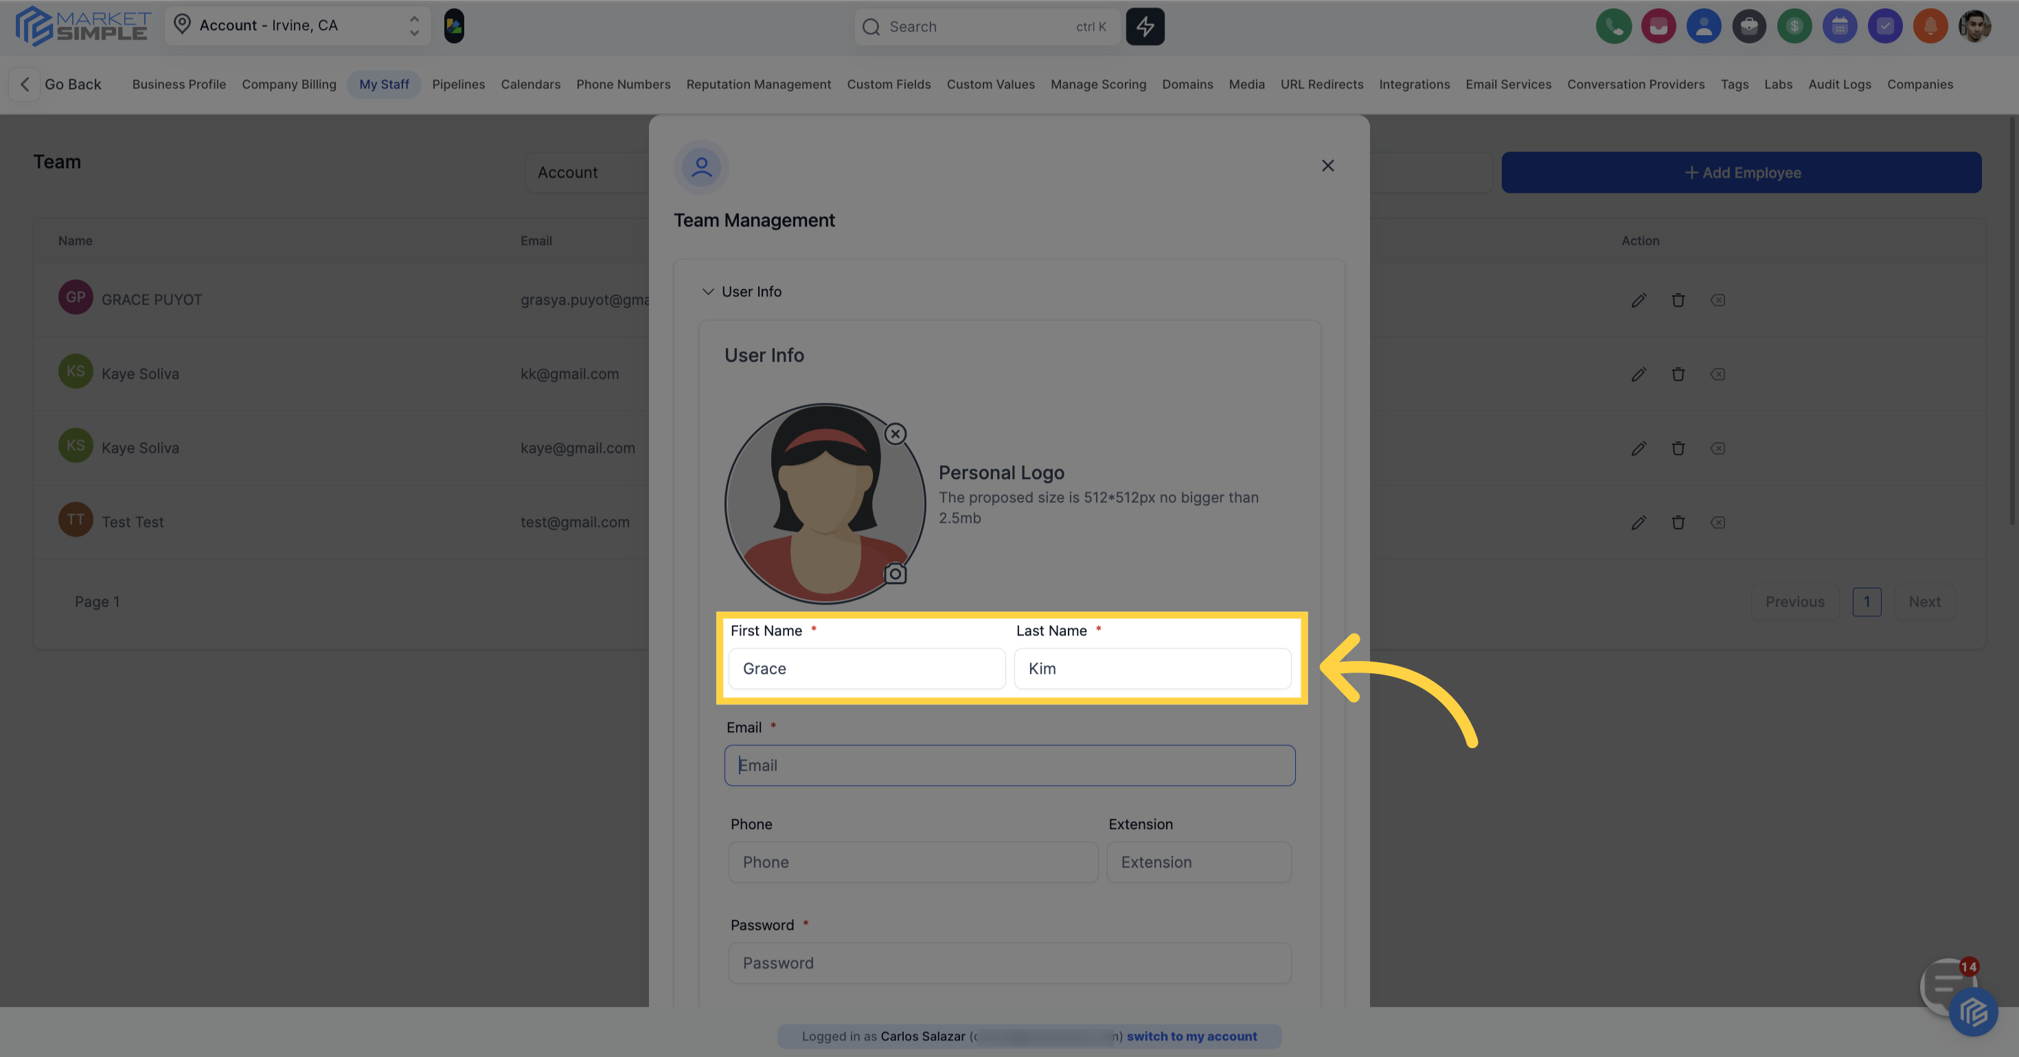Click the Next pagination button
Image resolution: width=2019 pixels, height=1057 pixels.
tap(1926, 601)
